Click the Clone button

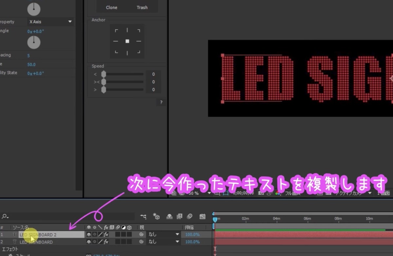click(111, 7)
